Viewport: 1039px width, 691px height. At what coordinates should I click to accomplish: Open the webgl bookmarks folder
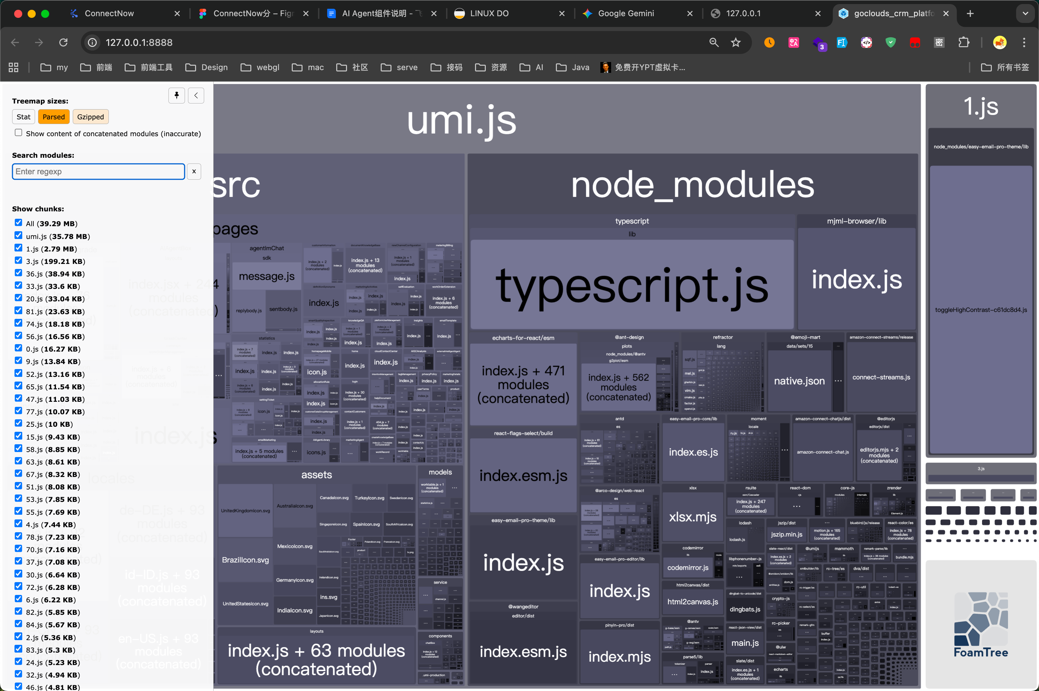[x=260, y=67]
